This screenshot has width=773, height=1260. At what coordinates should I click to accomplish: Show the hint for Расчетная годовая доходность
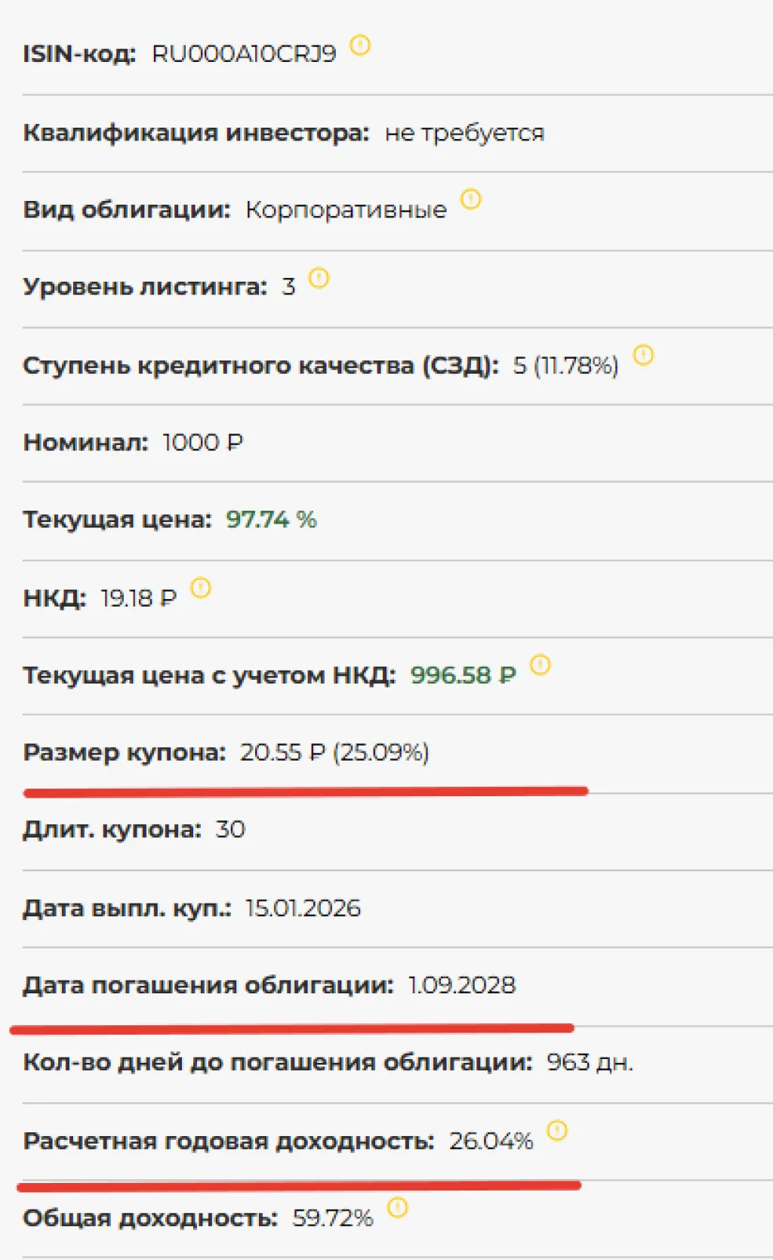[x=557, y=1130]
